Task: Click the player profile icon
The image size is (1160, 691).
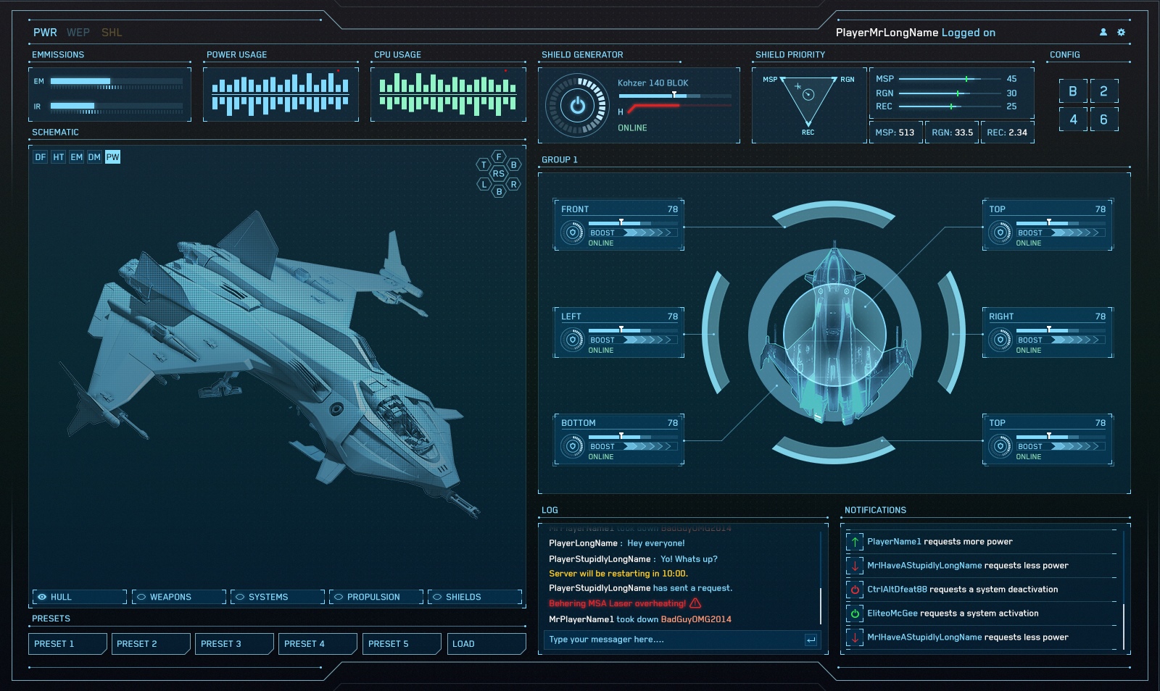Action: (1103, 33)
